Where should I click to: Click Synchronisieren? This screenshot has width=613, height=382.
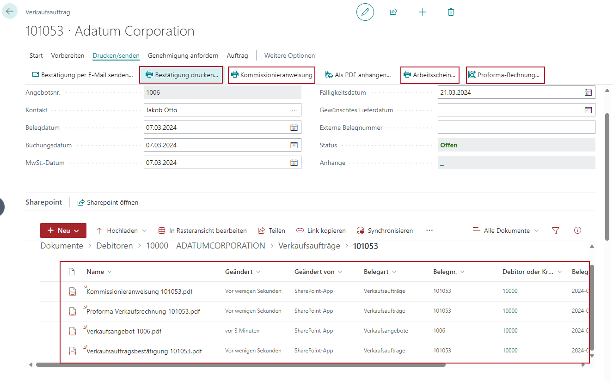[385, 230]
